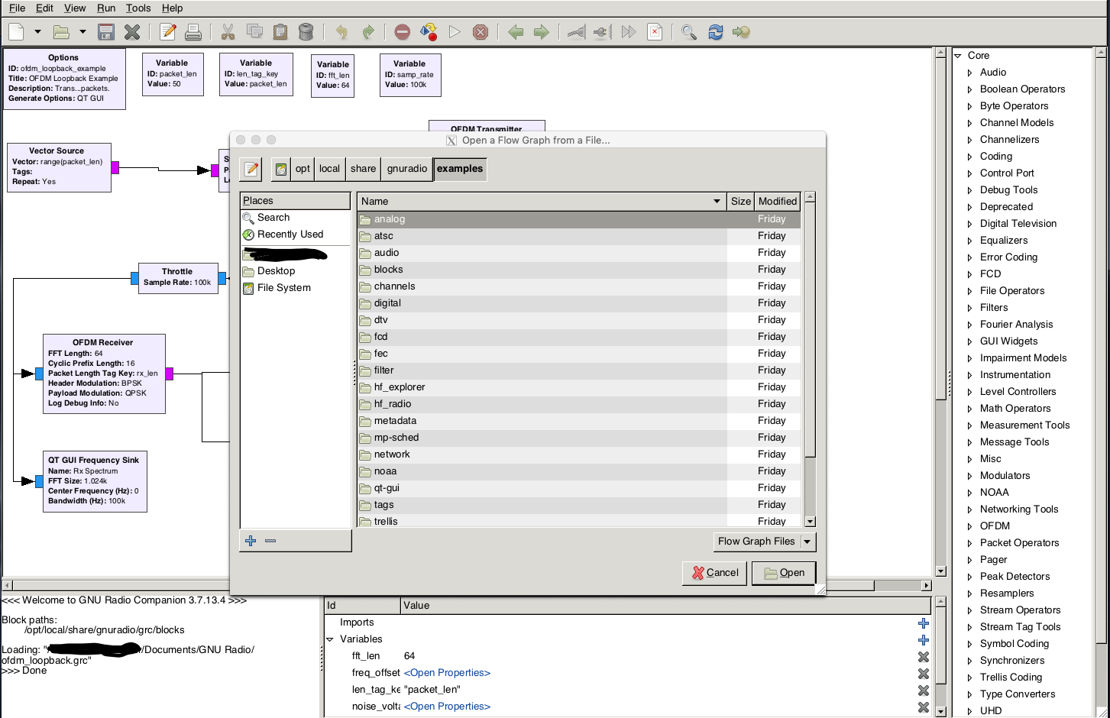Expand the Audio category

970,73
